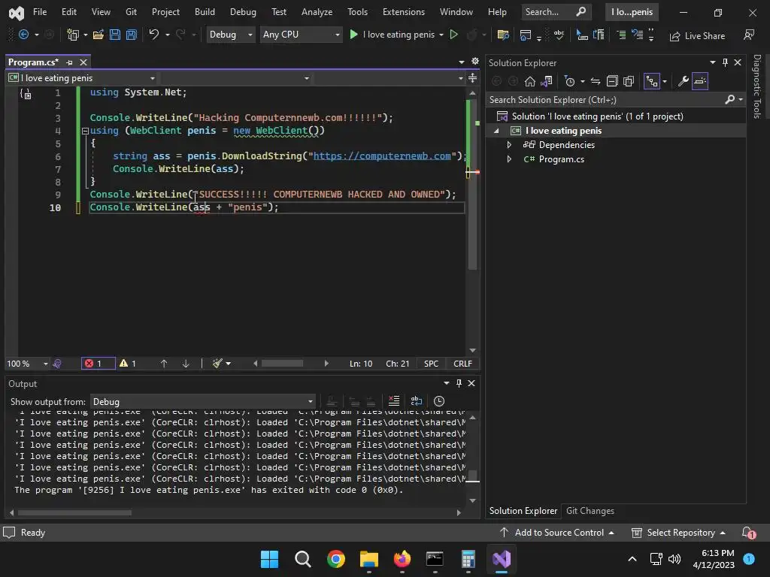Expand the Dependencies node

[509, 145]
